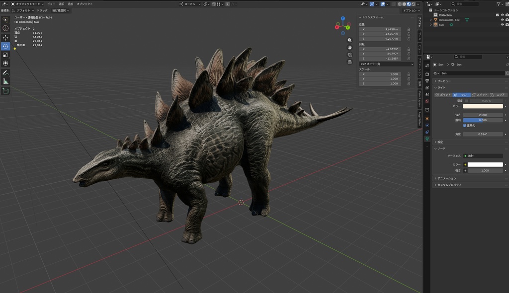Expand Dinosaur04_Tex in the outliner

[x=430, y=20]
